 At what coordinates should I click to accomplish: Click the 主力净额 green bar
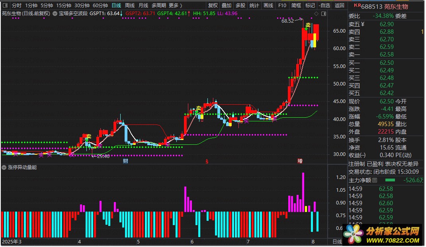[390, 180]
